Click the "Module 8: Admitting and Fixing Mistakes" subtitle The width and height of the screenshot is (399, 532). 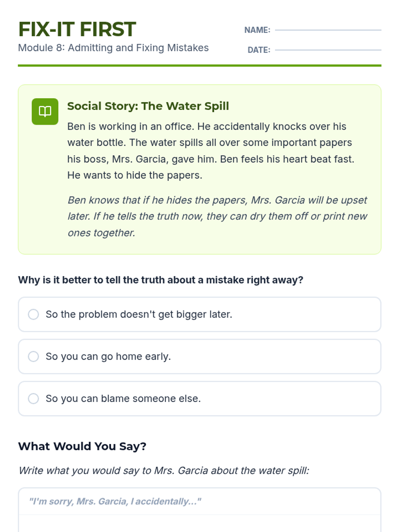click(113, 48)
